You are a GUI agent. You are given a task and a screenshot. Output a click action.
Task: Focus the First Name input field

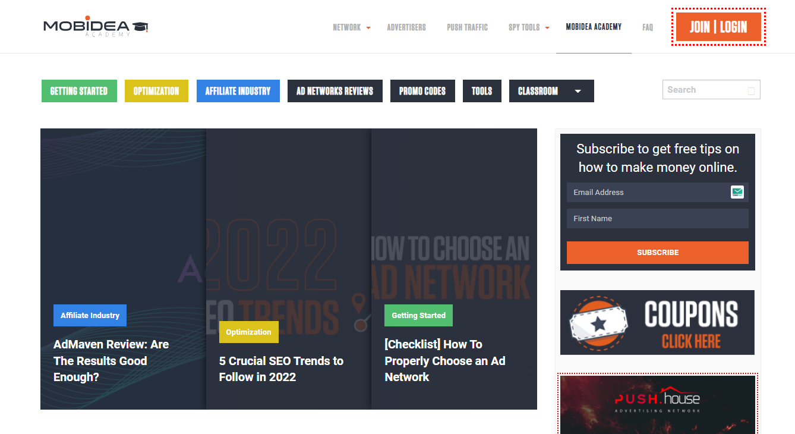click(657, 218)
